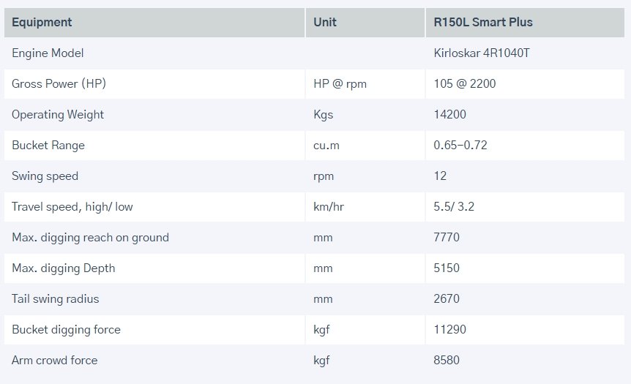631x384 pixels.
Task: Click the Kgs unit cell
Action: tap(323, 115)
